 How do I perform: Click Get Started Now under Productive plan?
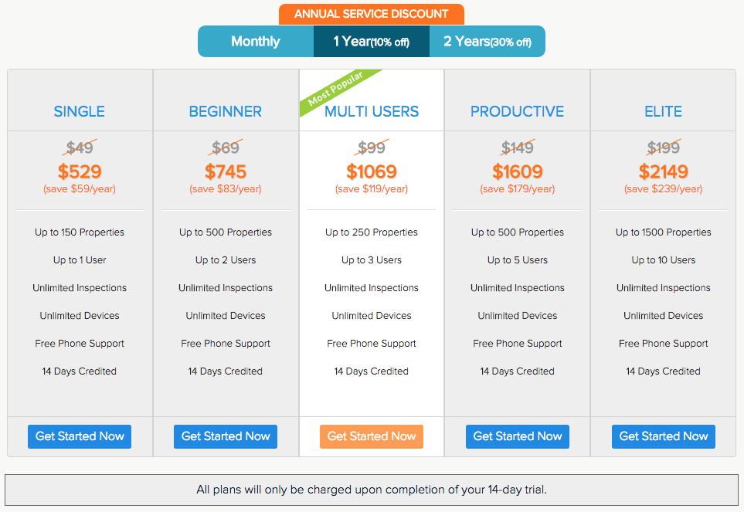click(518, 436)
